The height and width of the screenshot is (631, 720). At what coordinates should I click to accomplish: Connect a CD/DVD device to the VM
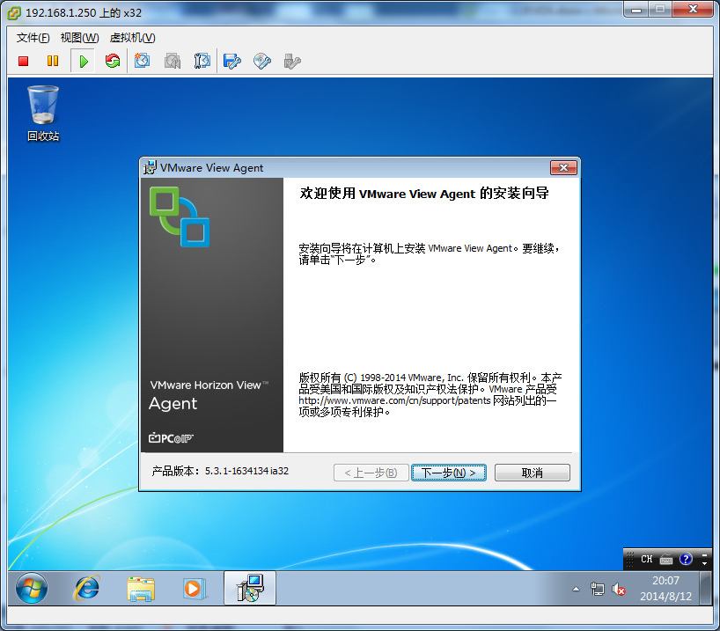pos(262,61)
